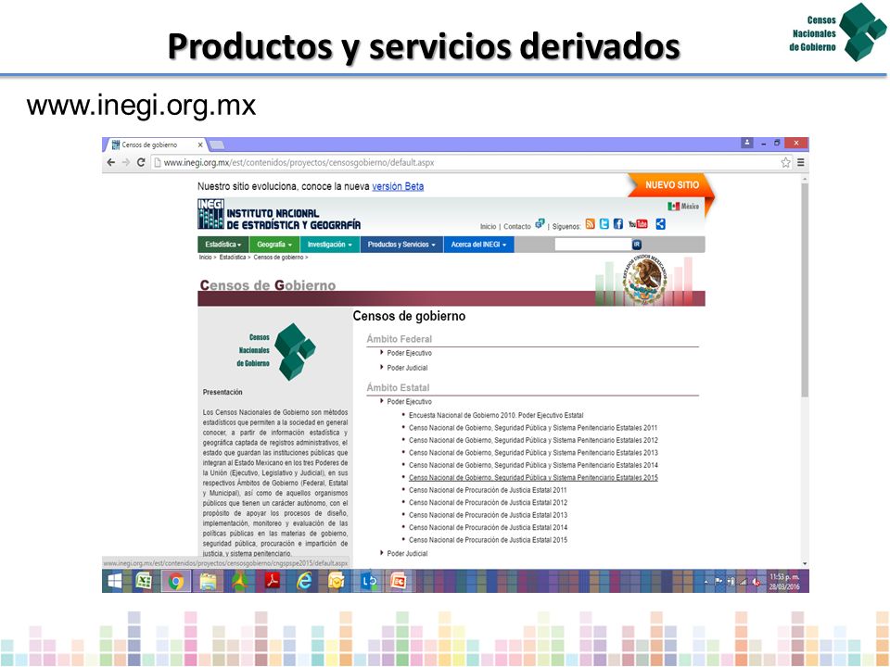890x667 pixels.
Task: Expand Poder Judicial under Ámbito Estatal
Action: point(406,554)
